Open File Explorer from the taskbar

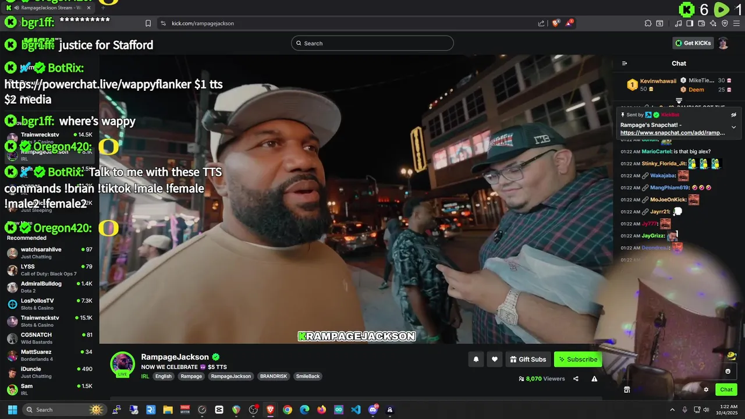[x=168, y=410]
